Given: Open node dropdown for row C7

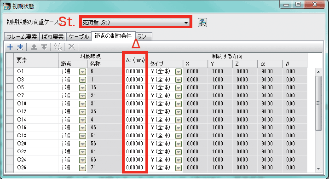Looking at the screenshot, I should tap(83, 96).
